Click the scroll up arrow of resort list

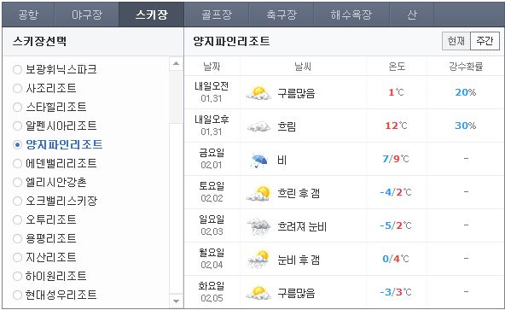176,63
